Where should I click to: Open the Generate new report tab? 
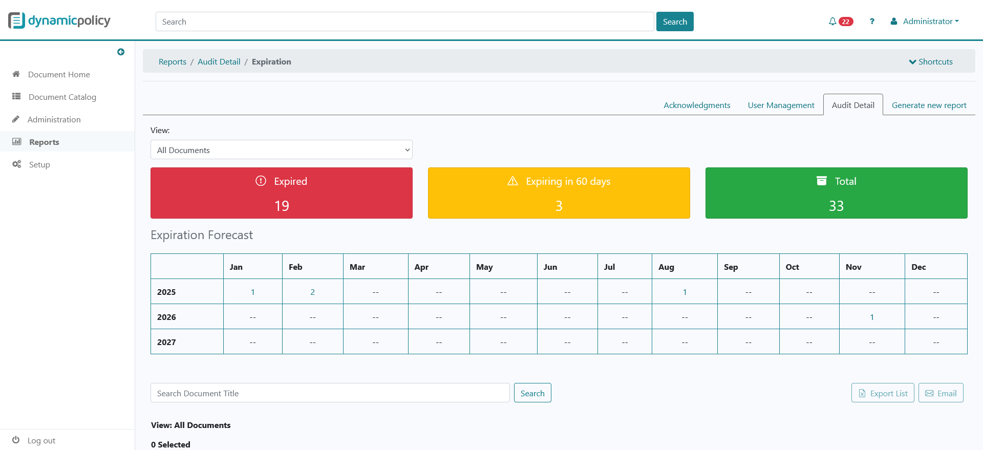pyautogui.click(x=929, y=105)
